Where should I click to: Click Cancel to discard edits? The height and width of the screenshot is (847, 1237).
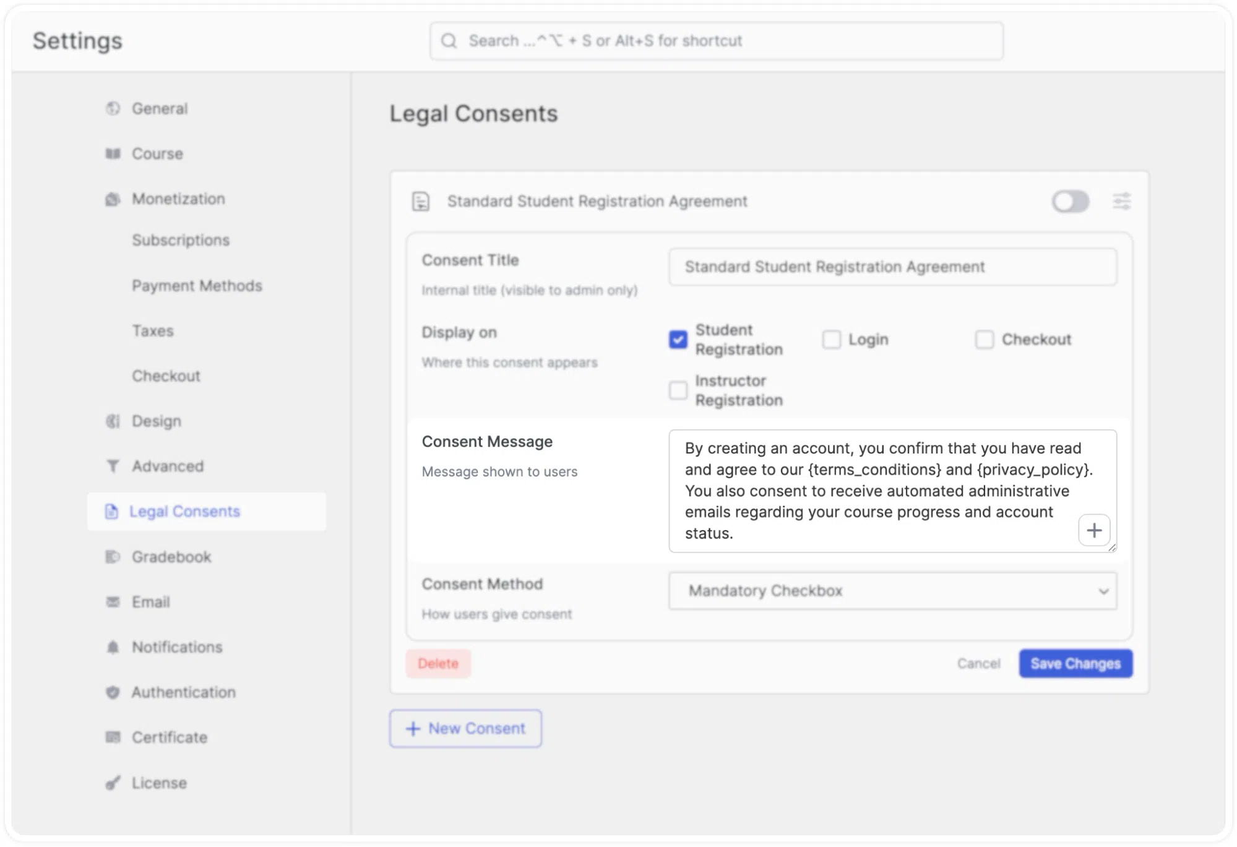tap(978, 663)
